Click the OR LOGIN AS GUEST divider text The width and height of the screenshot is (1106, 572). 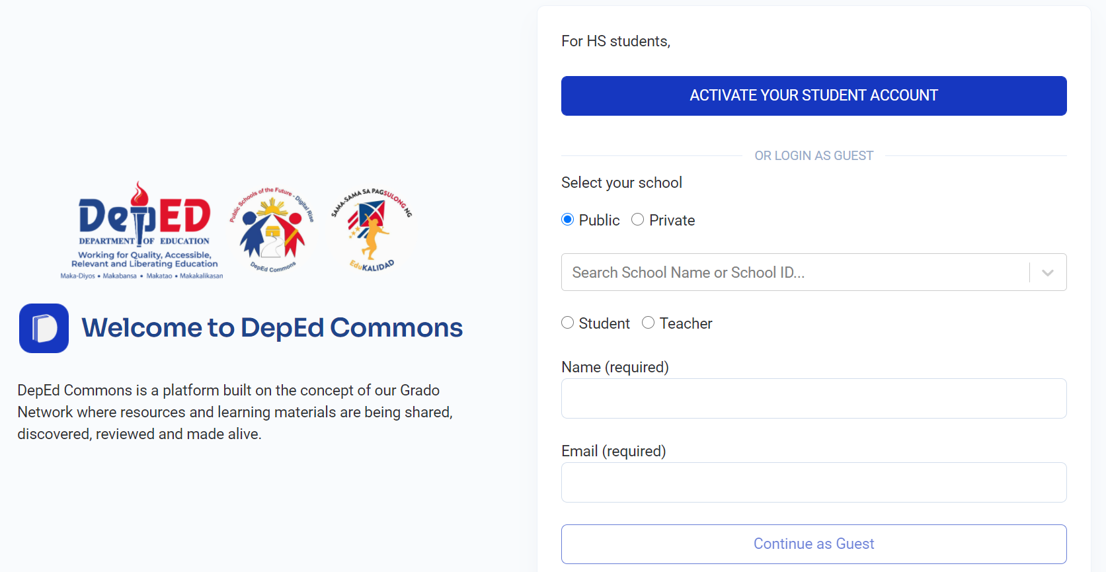coord(814,155)
